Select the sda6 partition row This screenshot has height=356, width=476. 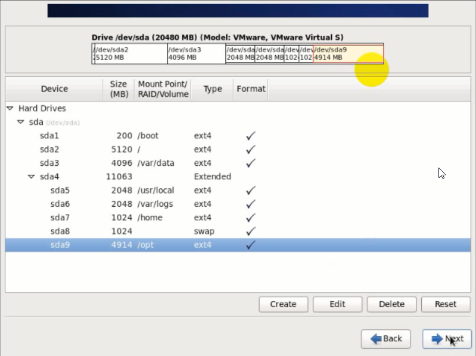238,204
